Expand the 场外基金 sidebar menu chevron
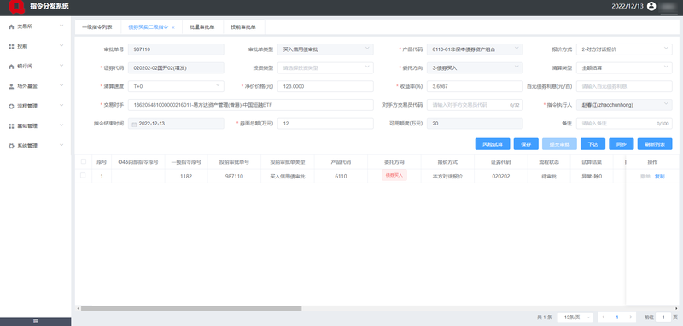 [61, 85]
